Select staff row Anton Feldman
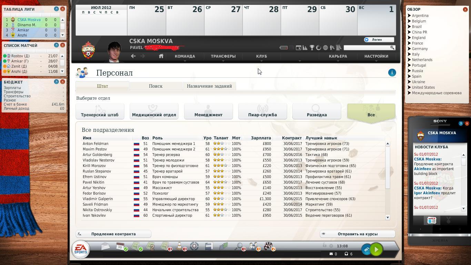The height and width of the screenshot is (265, 471). (233, 144)
